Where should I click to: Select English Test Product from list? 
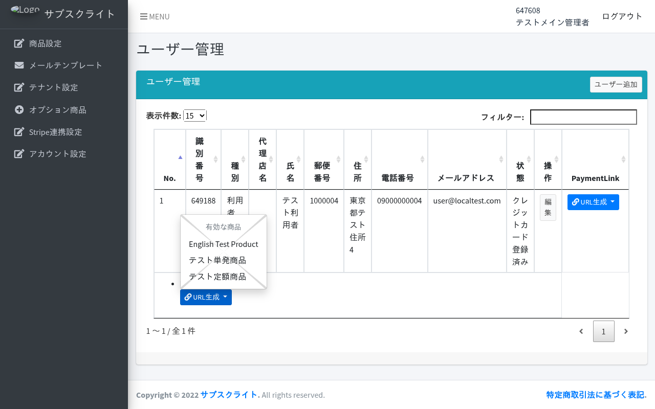click(223, 244)
